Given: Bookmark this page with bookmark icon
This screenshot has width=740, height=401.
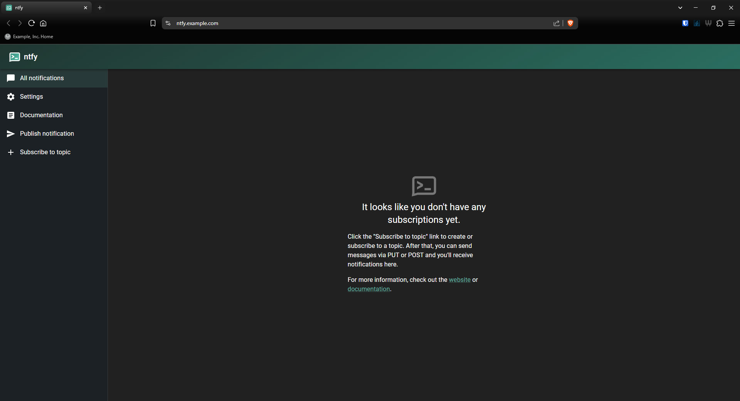Looking at the screenshot, I should (x=153, y=24).
